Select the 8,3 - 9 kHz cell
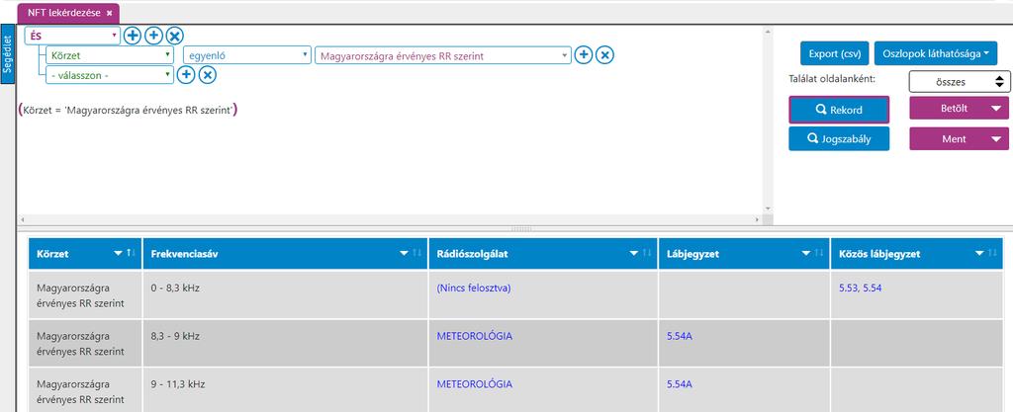This screenshot has width=1013, height=412. pos(285,343)
